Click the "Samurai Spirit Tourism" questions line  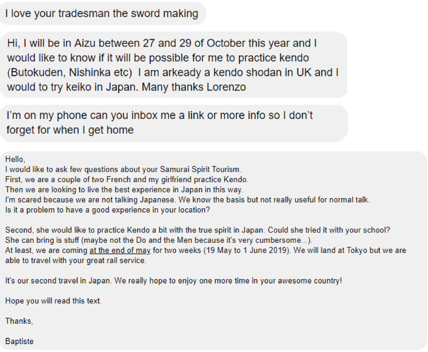click(123, 169)
